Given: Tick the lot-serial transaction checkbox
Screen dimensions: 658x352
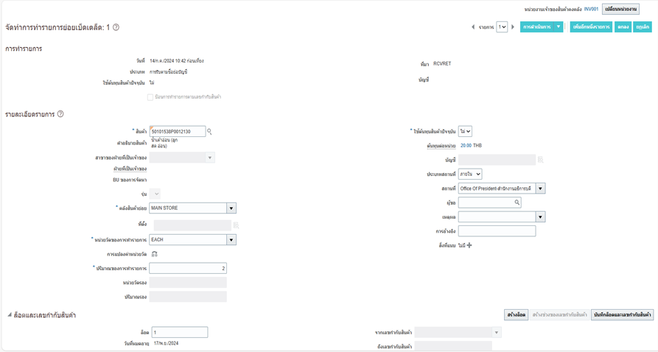Looking at the screenshot, I should 150,97.
